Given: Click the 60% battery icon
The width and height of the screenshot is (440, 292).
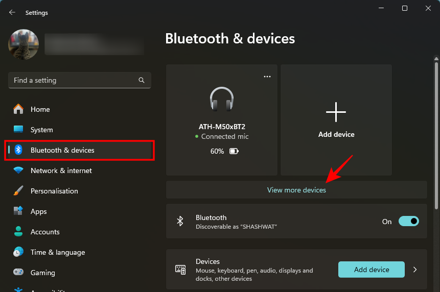Looking at the screenshot, I should [x=234, y=151].
